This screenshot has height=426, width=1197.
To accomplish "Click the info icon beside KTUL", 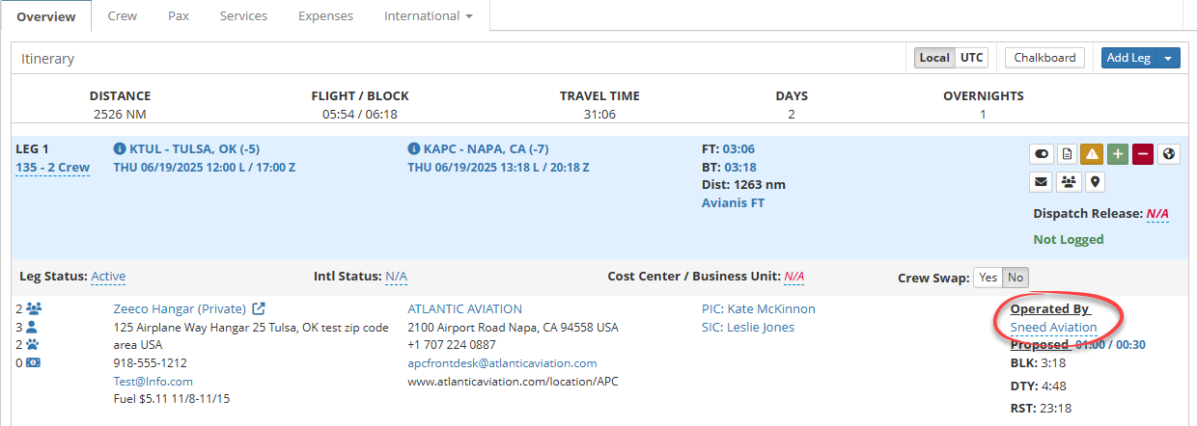I will 120,149.
